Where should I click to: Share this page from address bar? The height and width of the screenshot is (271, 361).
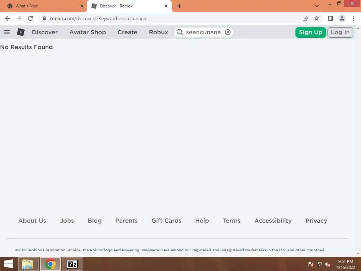305,18
